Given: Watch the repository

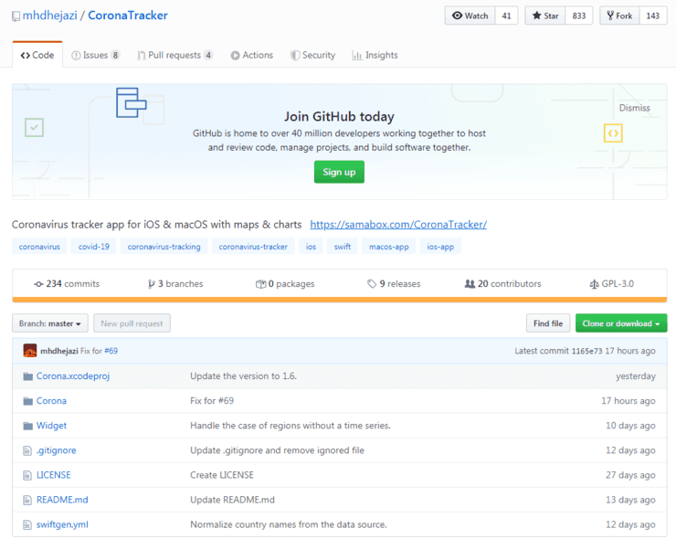Looking at the screenshot, I should click(x=470, y=16).
